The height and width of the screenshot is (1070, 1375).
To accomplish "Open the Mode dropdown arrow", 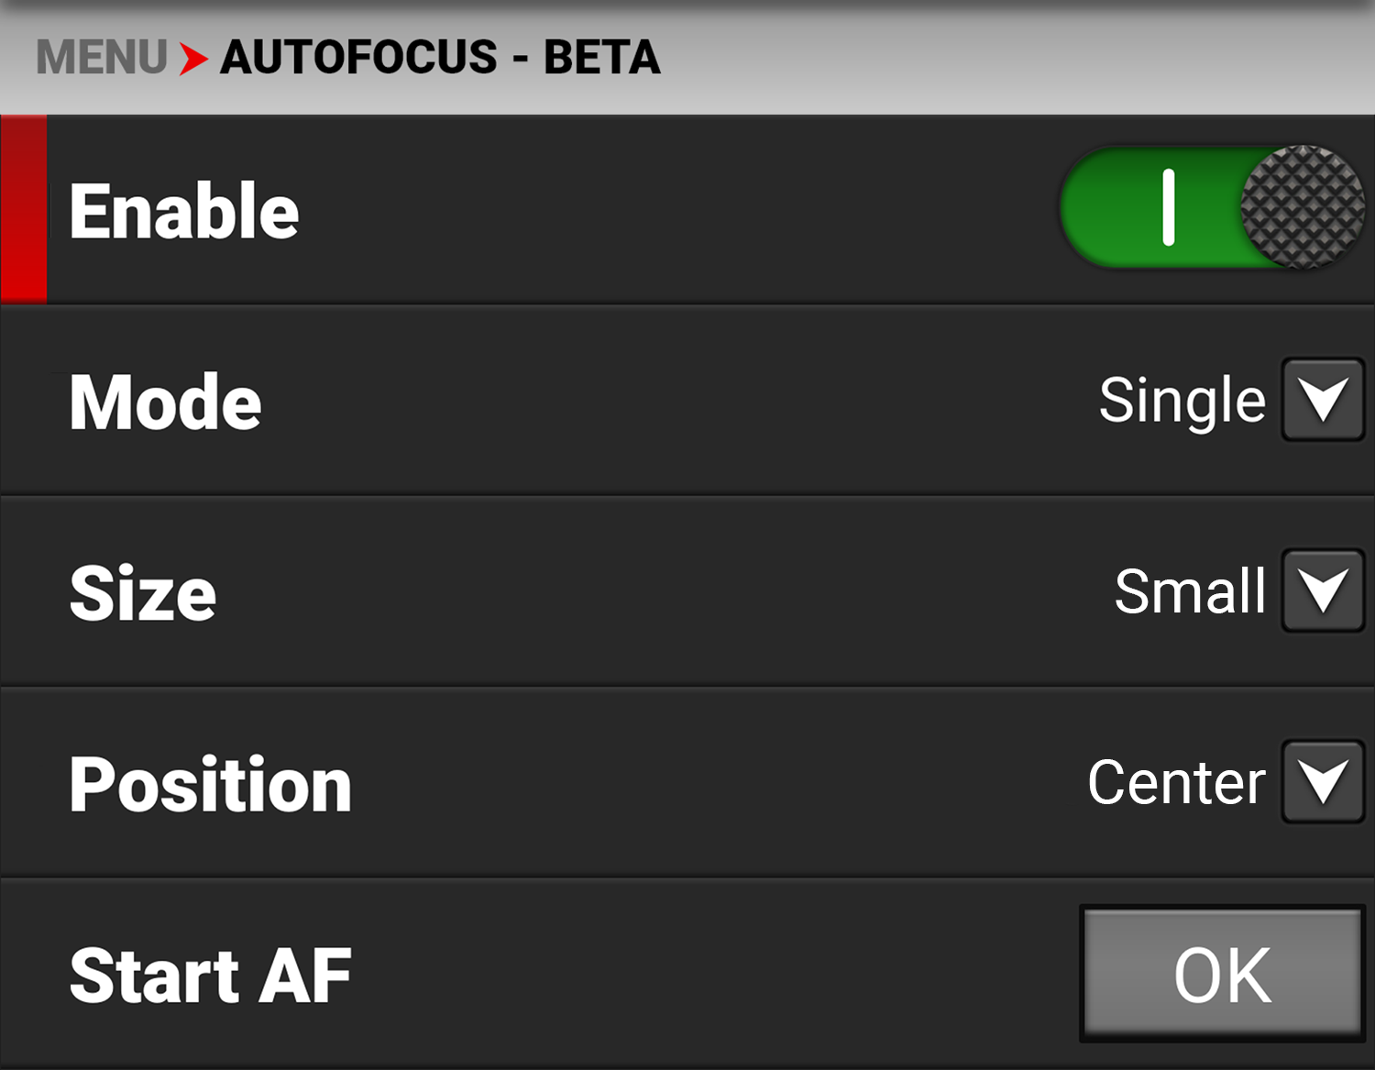I will point(1323,400).
